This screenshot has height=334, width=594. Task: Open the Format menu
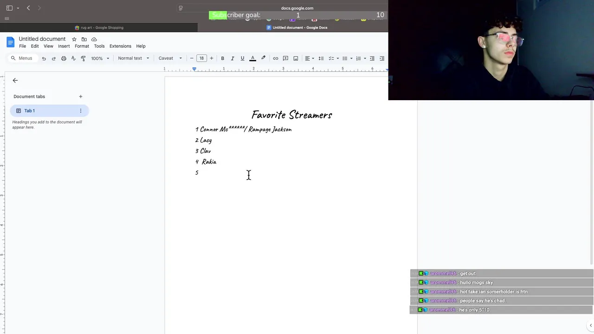[x=82, y=46]
